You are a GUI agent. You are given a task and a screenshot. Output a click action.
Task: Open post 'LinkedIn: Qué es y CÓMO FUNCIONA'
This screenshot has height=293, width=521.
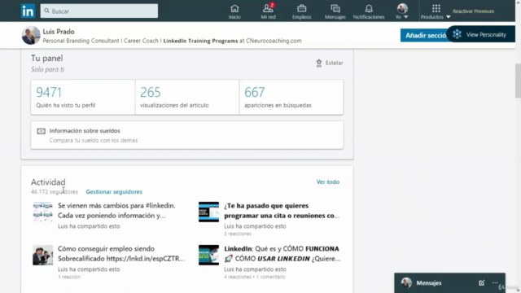[282, 253]
